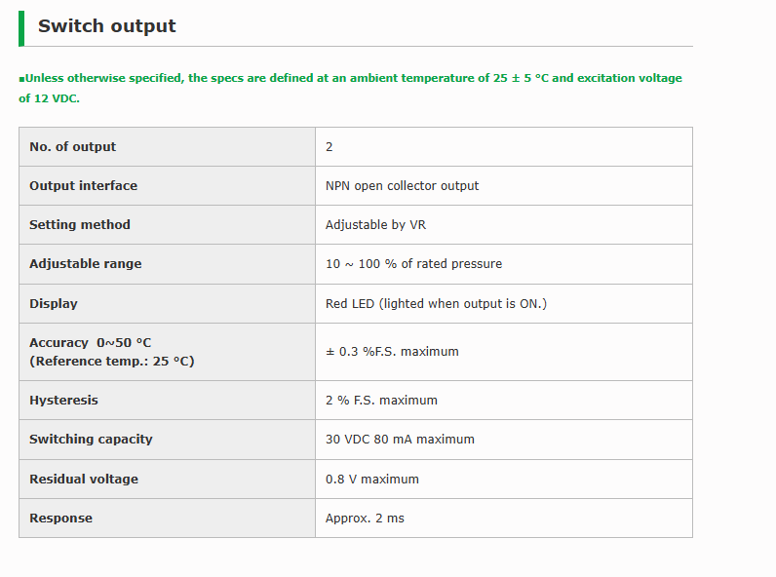Click the Adjustable by VR cell

point(504,225)
